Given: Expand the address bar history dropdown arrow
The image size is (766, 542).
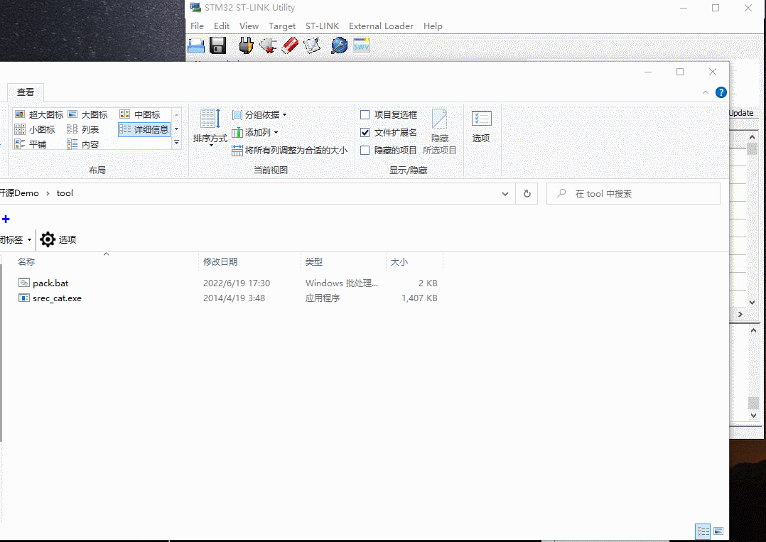Looking at the screenshot, I should point(505,193).
